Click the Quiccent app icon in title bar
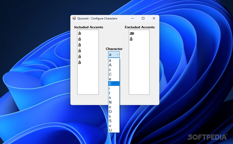The height and width of the screenshot is (144, 233). 74,18
